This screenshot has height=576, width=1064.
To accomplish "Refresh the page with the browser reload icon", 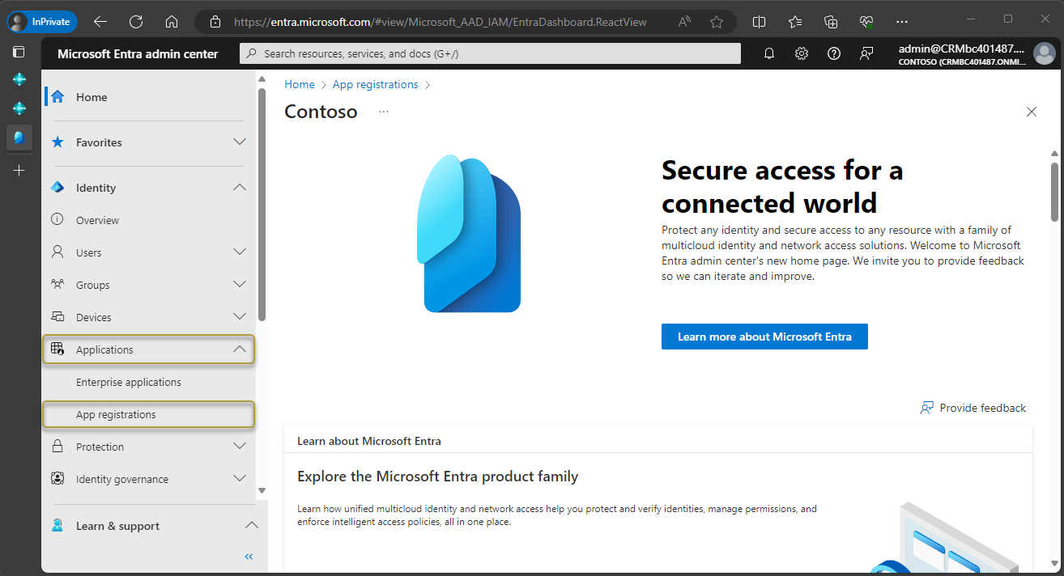I will (135, 21).
